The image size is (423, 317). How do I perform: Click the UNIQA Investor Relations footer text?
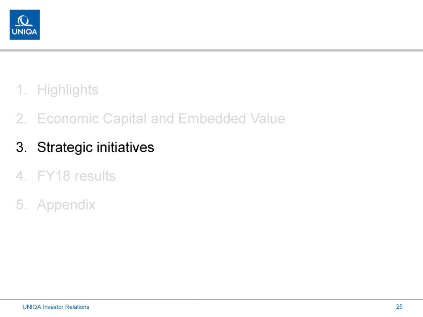[x=56, y=307]
